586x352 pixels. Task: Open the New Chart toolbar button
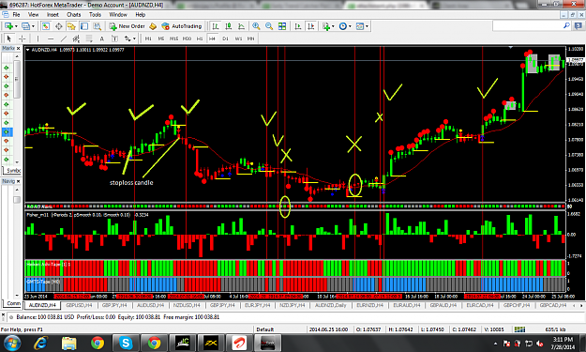[8, 26]
